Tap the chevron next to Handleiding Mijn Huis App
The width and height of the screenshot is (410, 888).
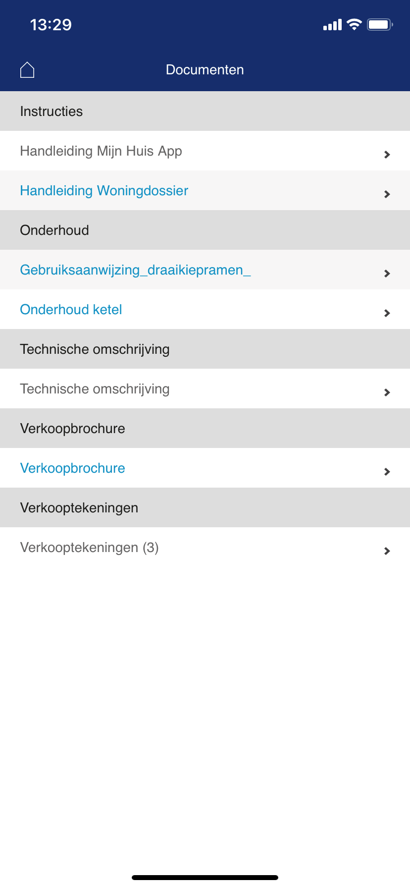387,154
